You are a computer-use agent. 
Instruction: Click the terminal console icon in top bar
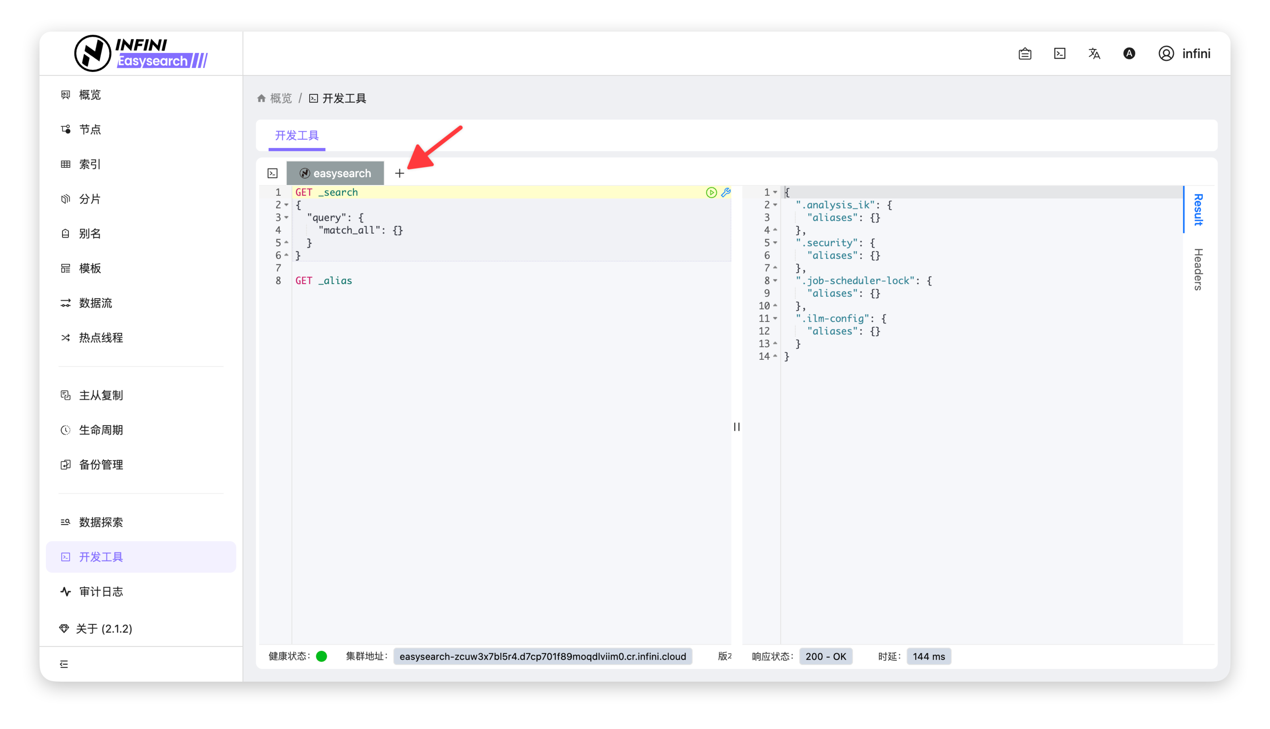tap(1060, 54)
